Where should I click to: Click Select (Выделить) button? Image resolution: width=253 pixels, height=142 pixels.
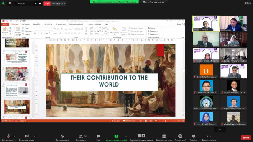click(153, 34)
